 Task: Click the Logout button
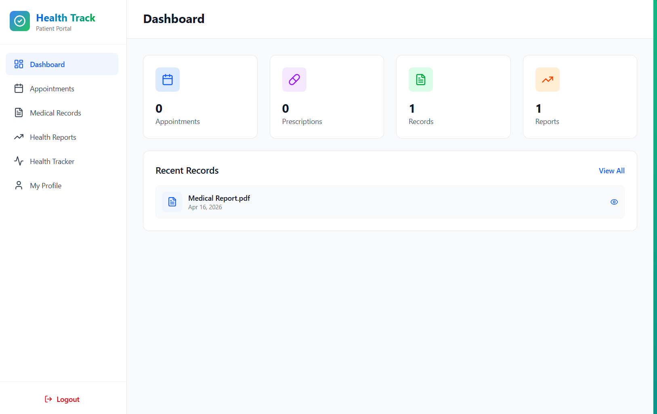click(68, 399)
